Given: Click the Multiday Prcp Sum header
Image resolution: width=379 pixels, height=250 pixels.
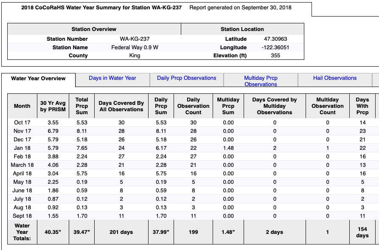Looking at the screenshot, I should 228,106.
